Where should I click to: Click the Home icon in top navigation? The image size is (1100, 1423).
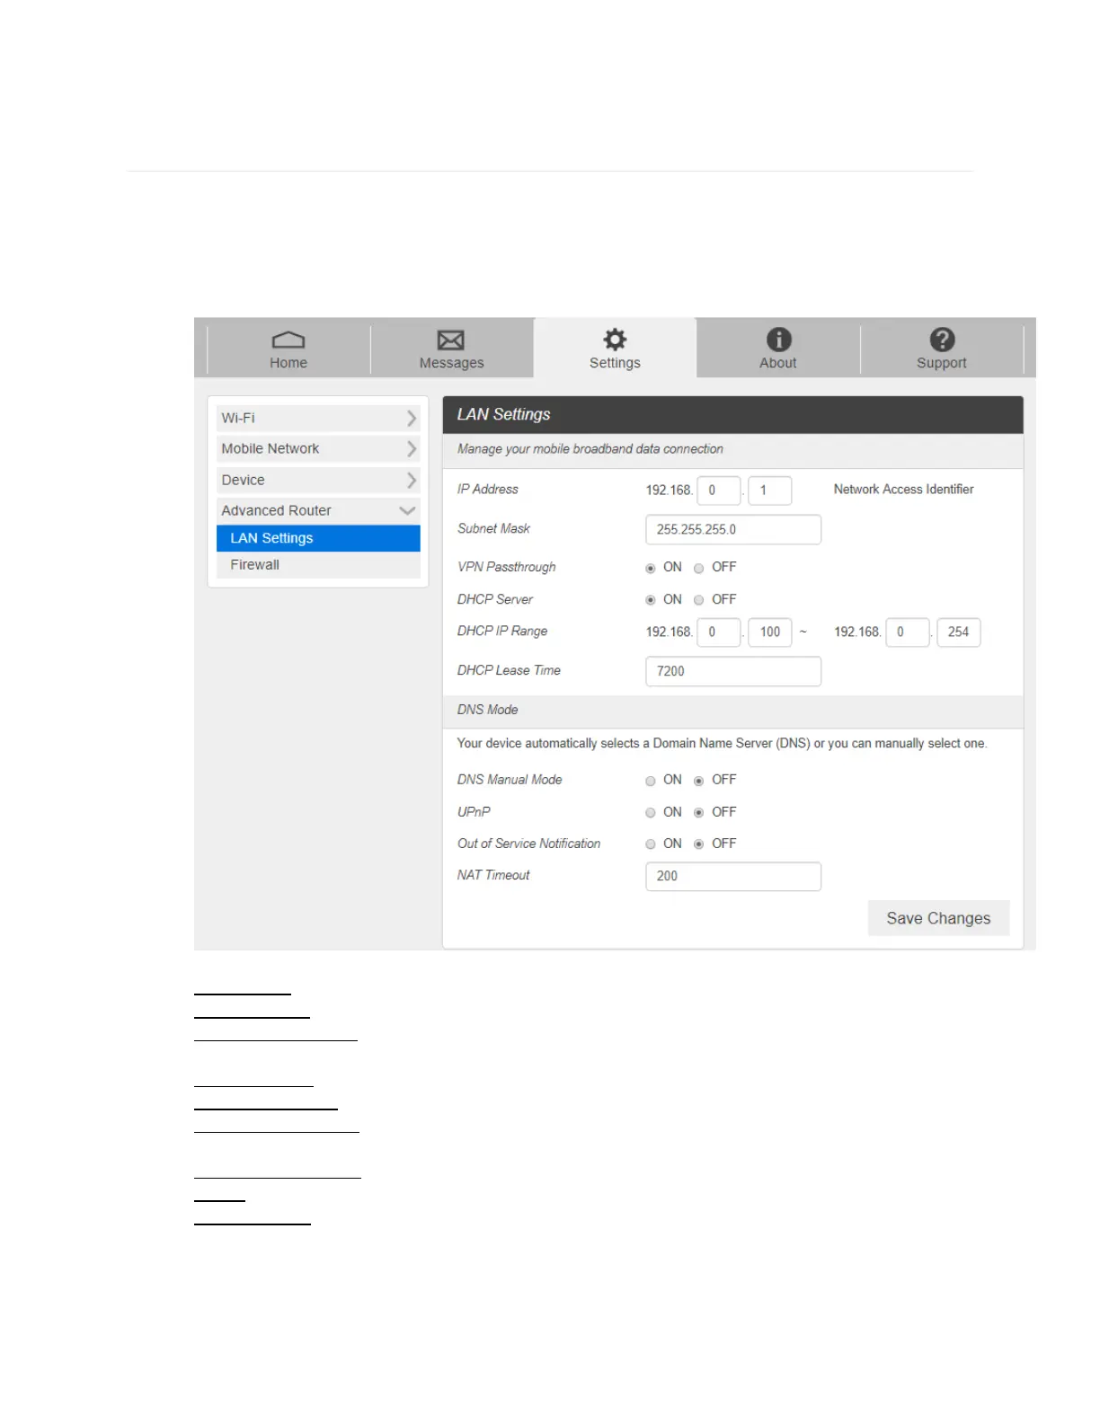pos(288,340)
